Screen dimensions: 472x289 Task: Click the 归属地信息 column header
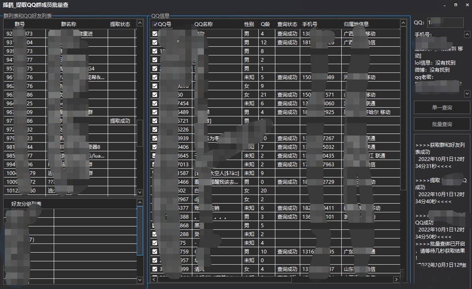coord(356,24)
